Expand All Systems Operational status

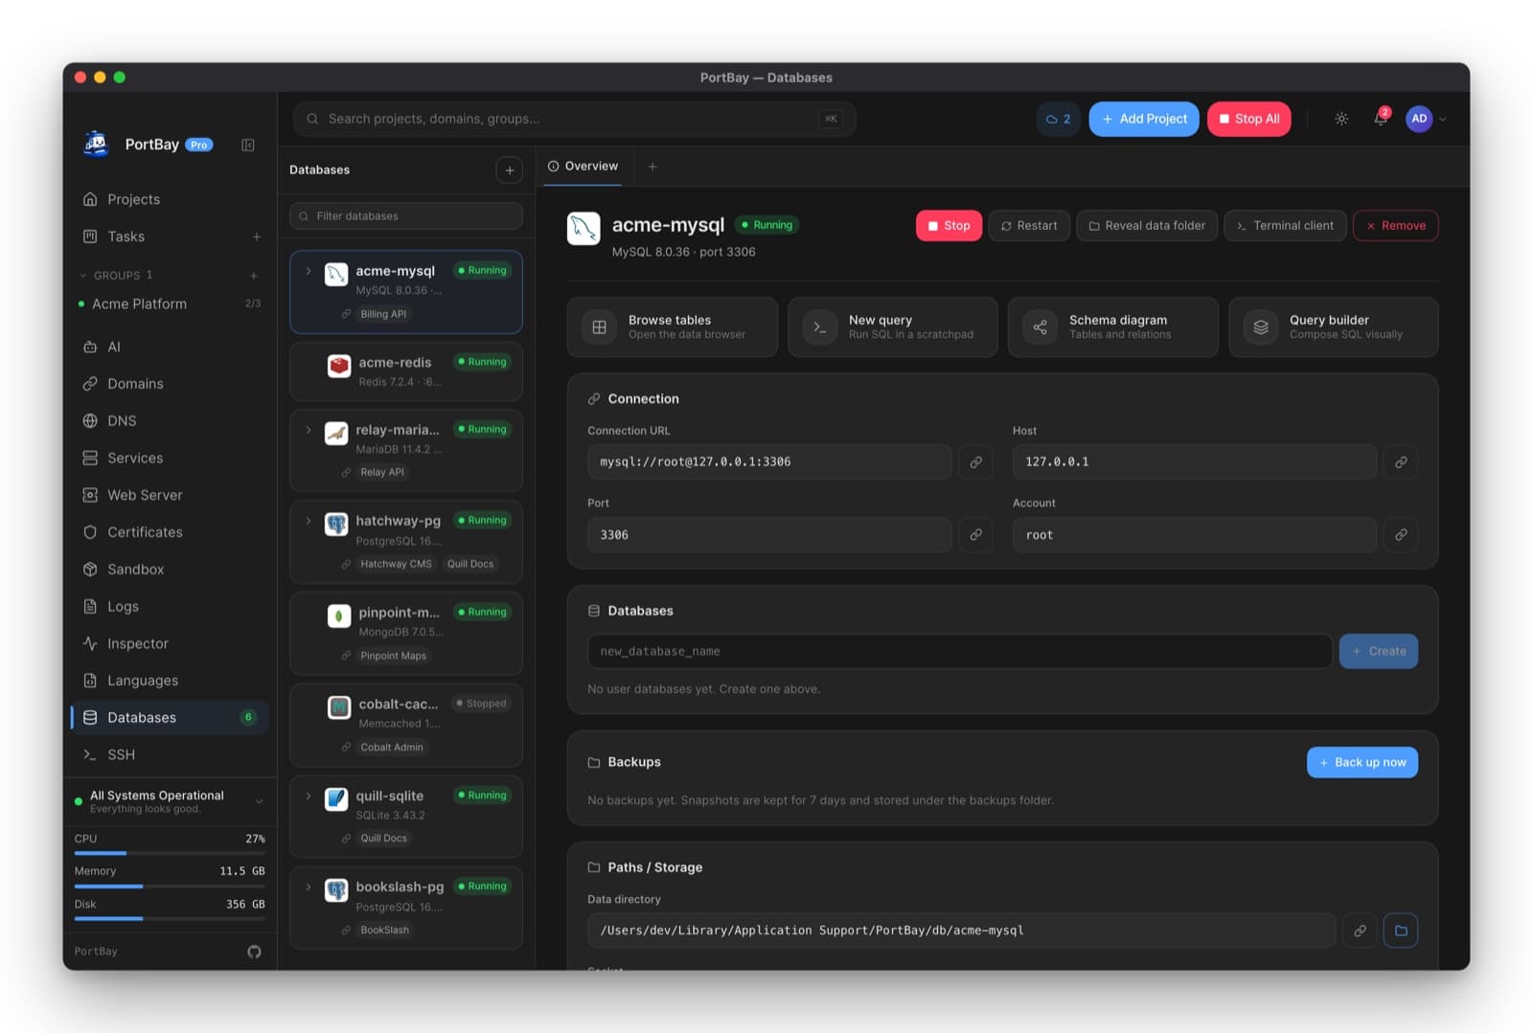(x=259, y=801)
